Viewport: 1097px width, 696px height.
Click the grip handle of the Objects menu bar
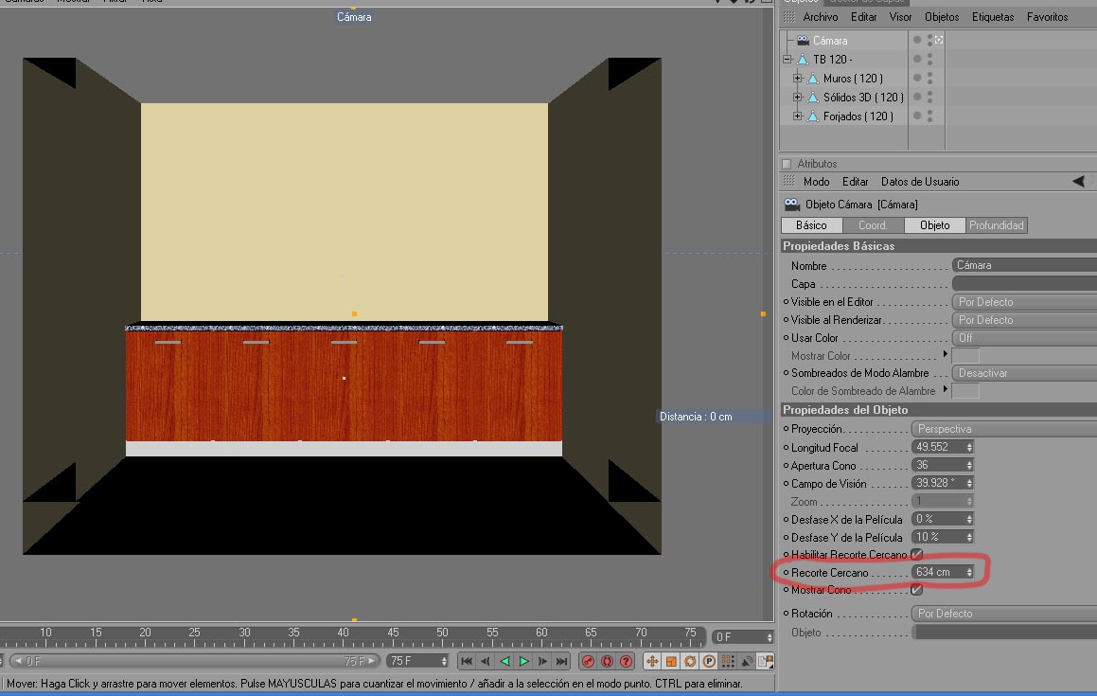pos(789,17)
